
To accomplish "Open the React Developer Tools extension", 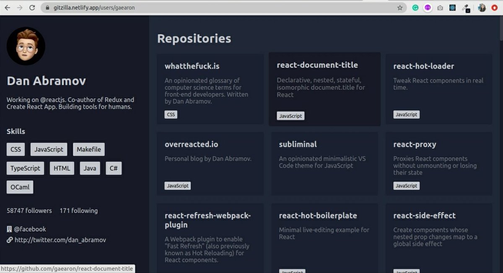I will (453, 8).
